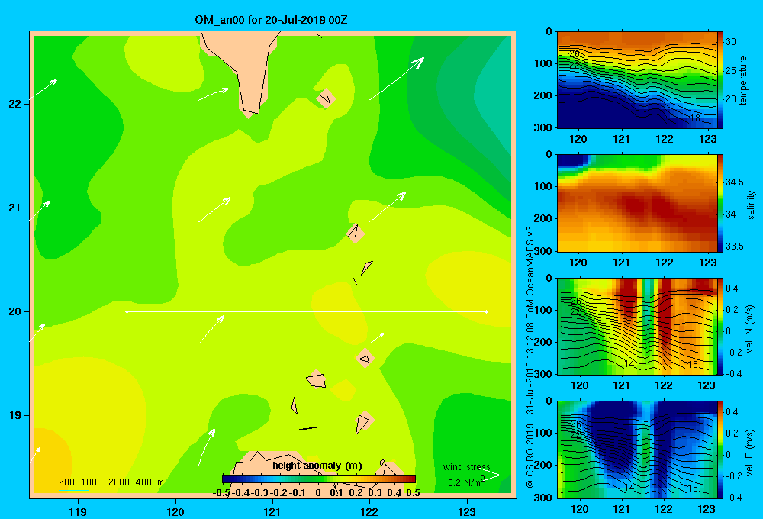Click the "BoM OceanMAPS v3" vertical text
Screen dimensions: 763x519
click(x=530, y=272)
